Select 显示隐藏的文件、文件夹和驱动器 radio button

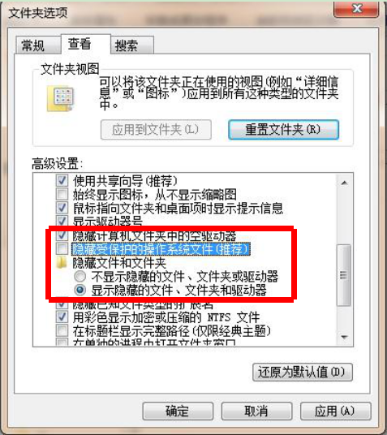click(x=80, y=290)
